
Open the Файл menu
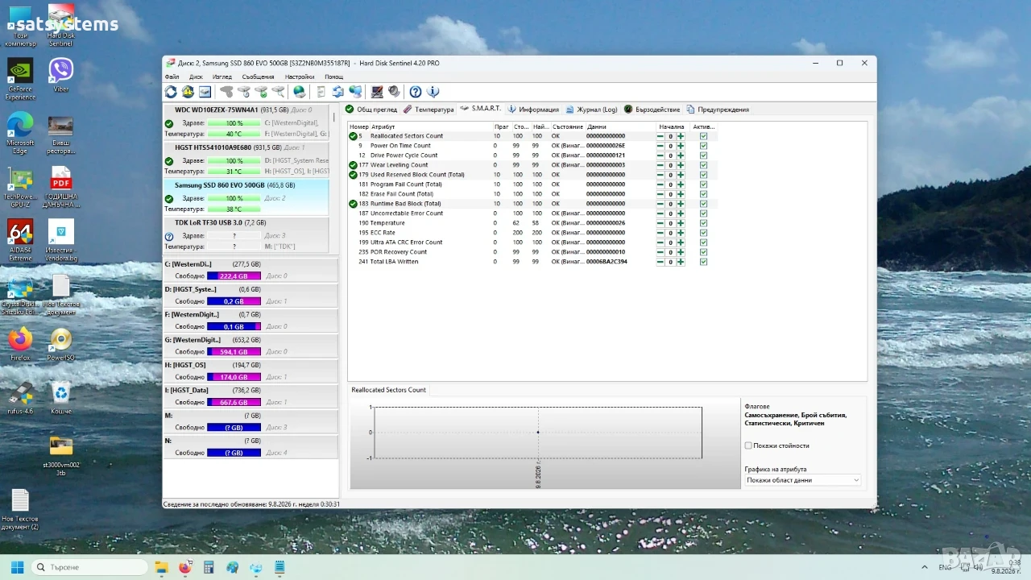tap(172, 77)
